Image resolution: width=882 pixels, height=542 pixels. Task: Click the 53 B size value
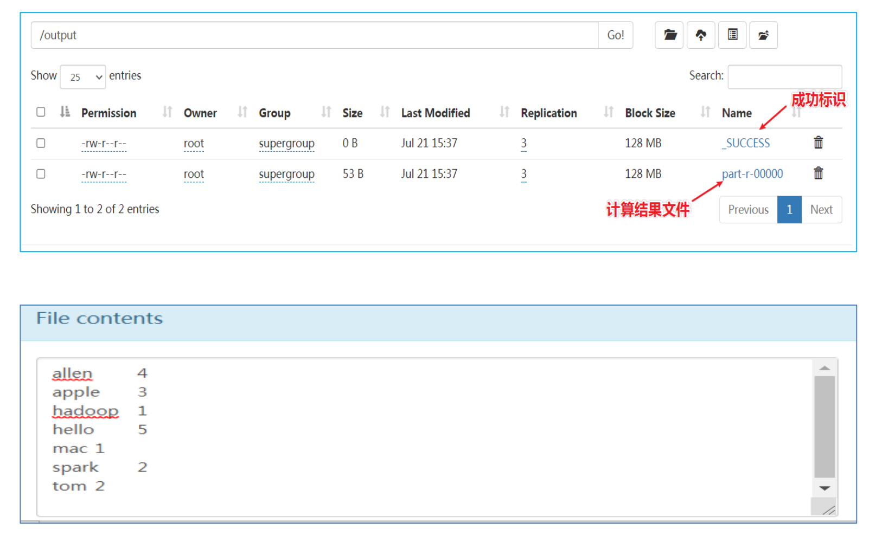pos(353,174)
